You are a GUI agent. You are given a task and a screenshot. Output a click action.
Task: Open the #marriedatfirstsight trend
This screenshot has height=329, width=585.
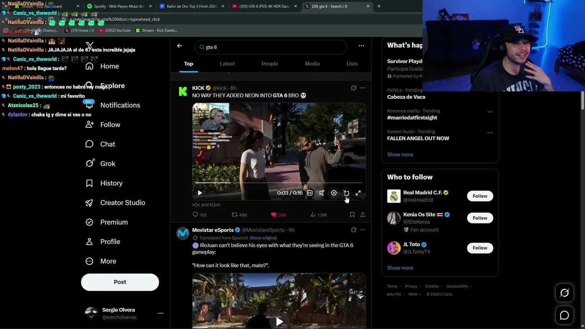pos(412,117)
